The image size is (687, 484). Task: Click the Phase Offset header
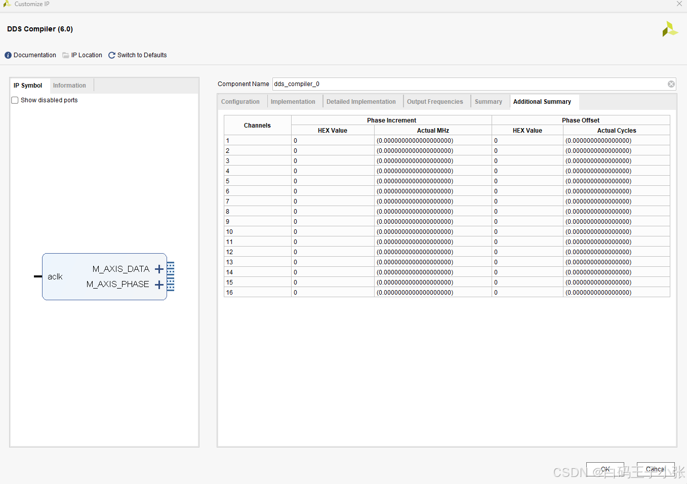pos(581,120)
